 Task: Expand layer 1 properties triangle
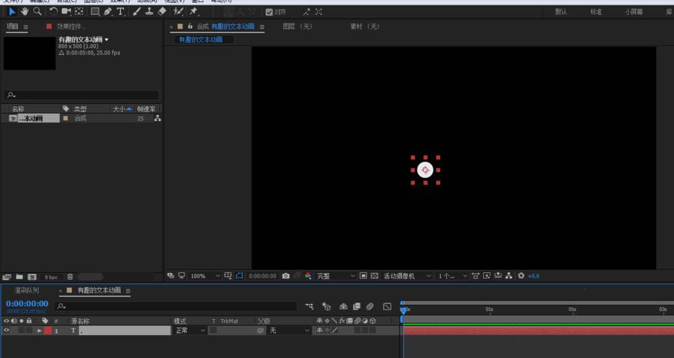pos(39,330)
